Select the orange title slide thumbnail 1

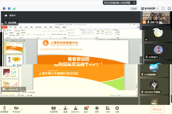[x=15, y=48]
